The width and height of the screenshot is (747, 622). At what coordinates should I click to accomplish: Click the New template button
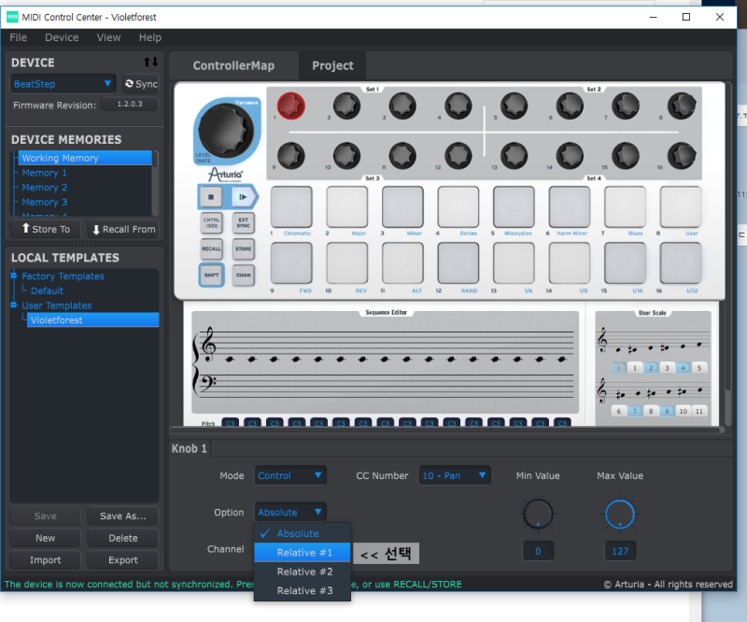pyautogui.click(x=45, y=538)
